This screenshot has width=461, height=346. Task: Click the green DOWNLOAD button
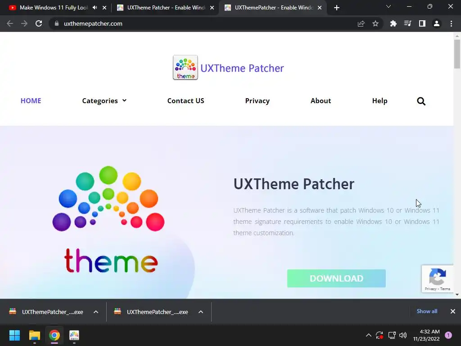tap(336, 278)
